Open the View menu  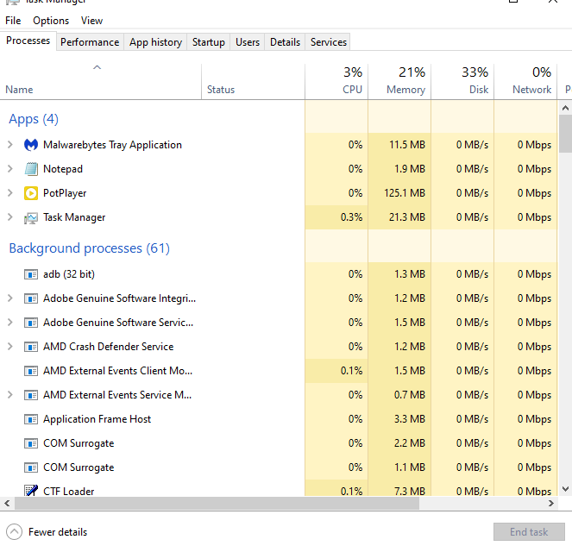(91, 21)
